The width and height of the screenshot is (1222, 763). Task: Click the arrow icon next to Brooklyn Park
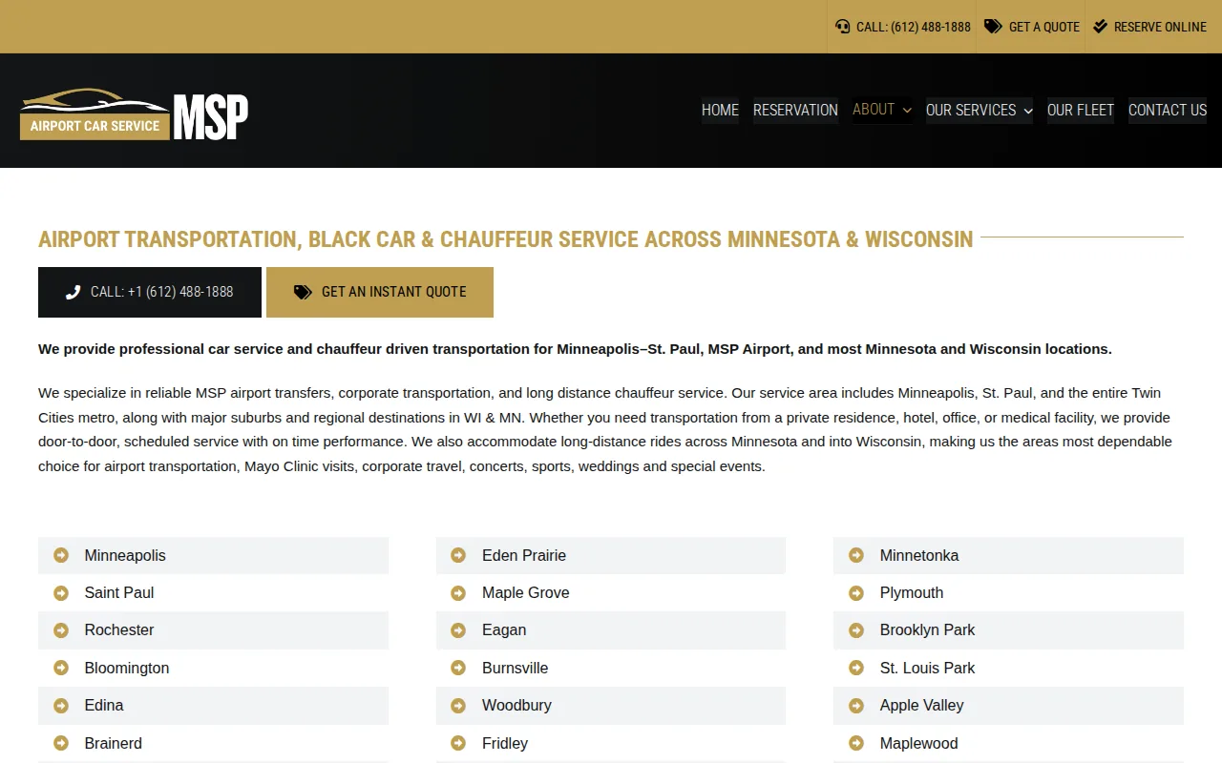pos(856,629)
